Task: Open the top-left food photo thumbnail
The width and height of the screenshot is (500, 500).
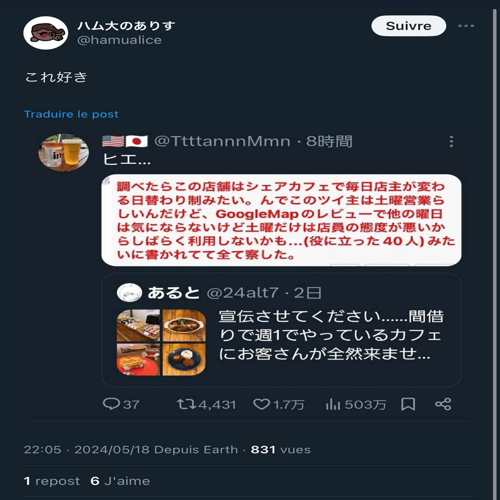Action: coord(138,326)
